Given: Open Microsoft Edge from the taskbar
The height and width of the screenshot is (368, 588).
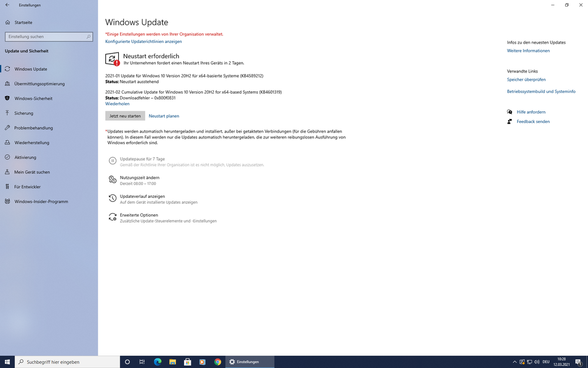Looking at the screenshot, I should click(x=158, y=362).
